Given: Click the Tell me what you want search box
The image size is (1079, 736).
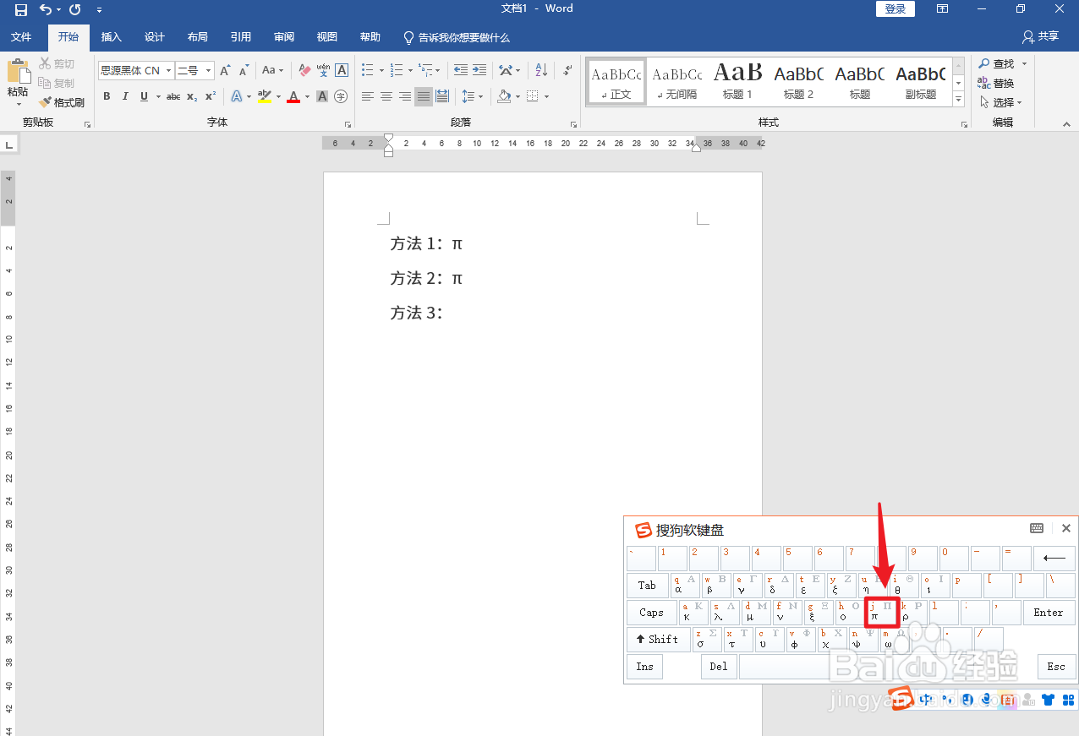Looking at the screenshot, I should click(457, 37).
